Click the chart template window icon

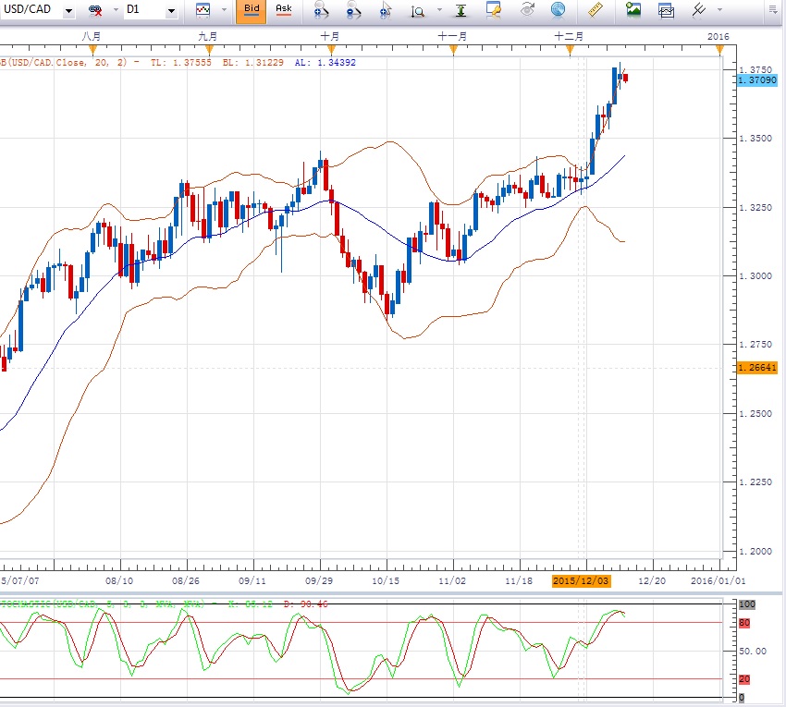(x=665, y=11)
